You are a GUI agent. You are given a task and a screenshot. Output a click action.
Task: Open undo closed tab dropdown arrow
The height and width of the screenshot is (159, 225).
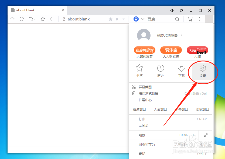click(x=35, y=19)
